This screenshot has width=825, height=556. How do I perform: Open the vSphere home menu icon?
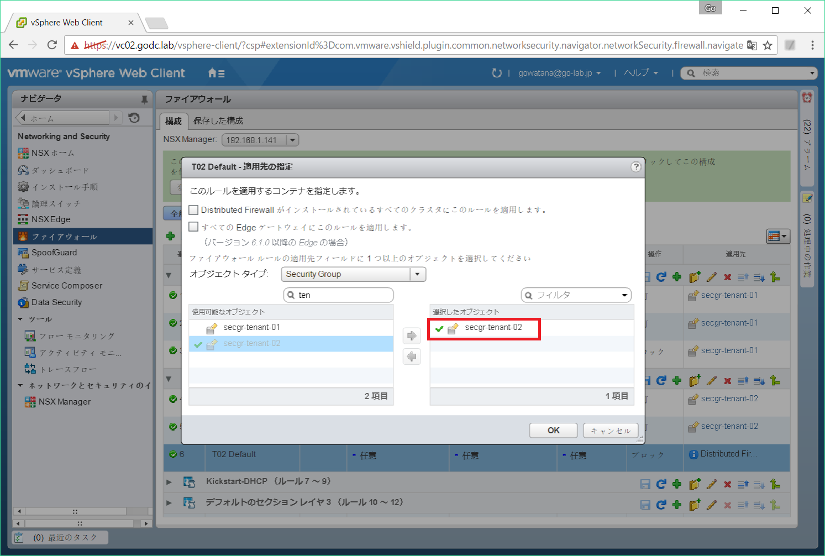pyautogui.click(x=216, y=73)
